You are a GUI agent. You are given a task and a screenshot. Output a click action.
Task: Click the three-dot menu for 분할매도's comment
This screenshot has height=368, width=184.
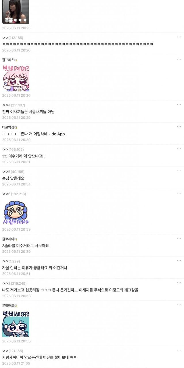coord(179,305)
